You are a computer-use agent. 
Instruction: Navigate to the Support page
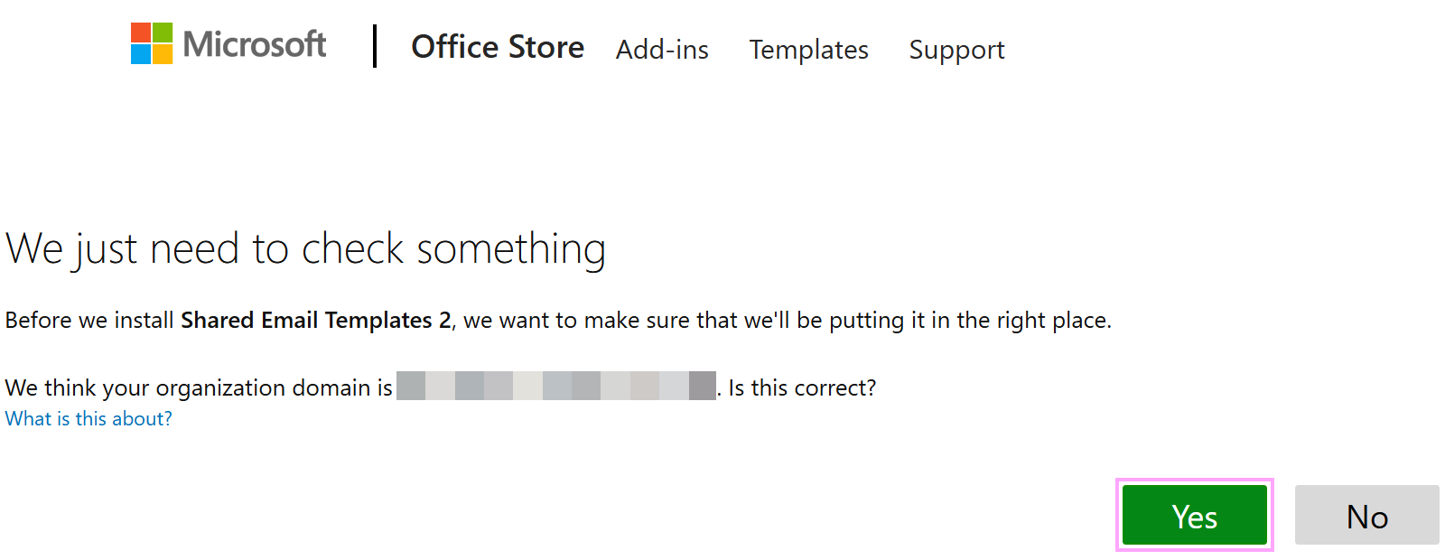[956, 51]
